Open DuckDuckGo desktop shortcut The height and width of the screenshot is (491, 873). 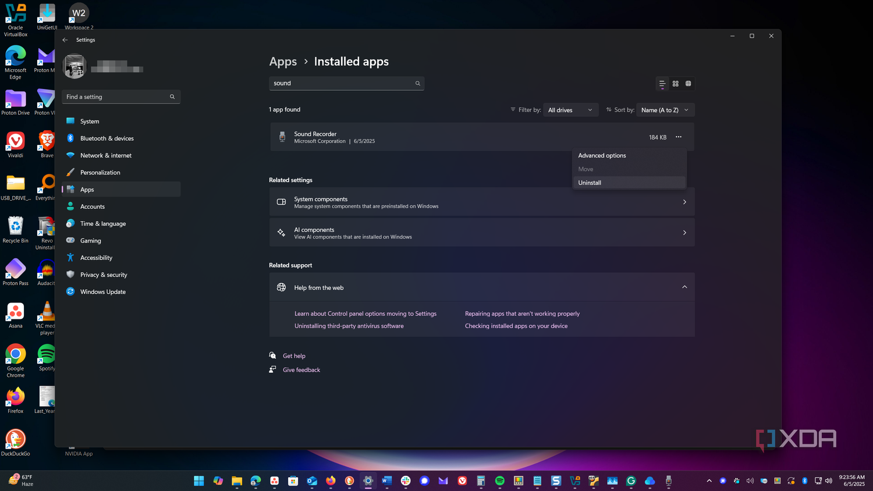point(16,442)
